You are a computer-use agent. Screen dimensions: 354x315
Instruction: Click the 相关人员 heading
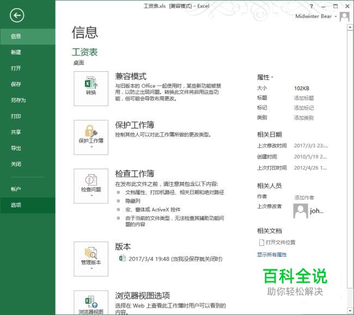coord(270,186)
